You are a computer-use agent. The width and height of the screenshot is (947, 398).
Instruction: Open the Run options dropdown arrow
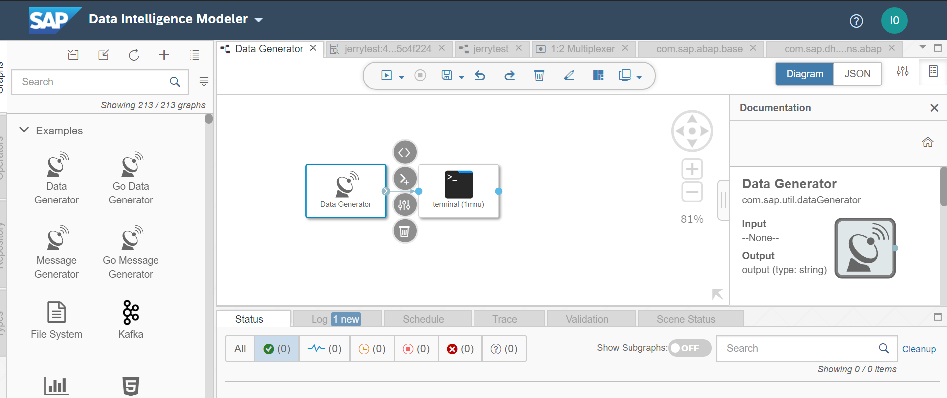[x=402, y=77]
